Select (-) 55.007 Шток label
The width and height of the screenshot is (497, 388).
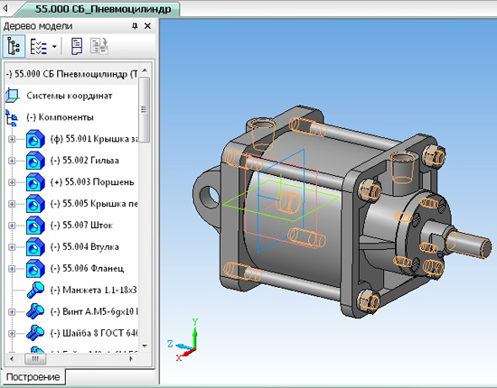click(x=81, y=225)
